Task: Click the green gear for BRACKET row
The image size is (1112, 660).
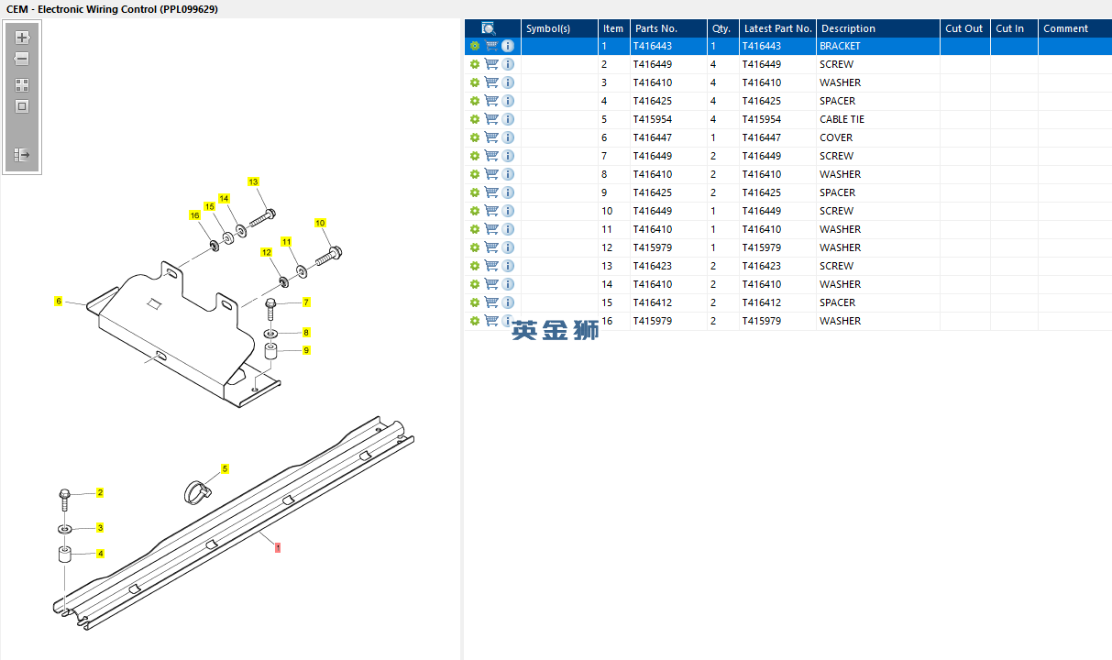Action: click(475, 46)
